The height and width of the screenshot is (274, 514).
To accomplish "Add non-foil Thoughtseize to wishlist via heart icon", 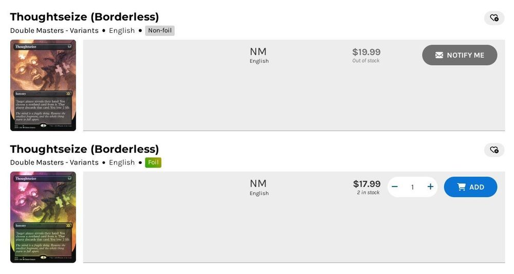I will pyautogui.click(x=494, y=18).
